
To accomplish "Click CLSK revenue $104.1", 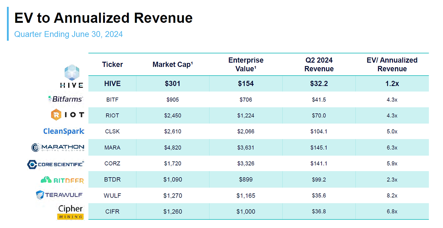I will (x=319, y=132).
